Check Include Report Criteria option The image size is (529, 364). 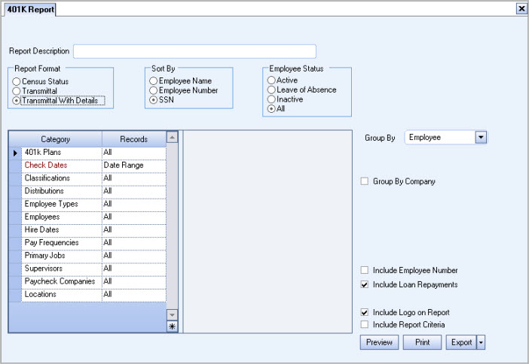365,325
